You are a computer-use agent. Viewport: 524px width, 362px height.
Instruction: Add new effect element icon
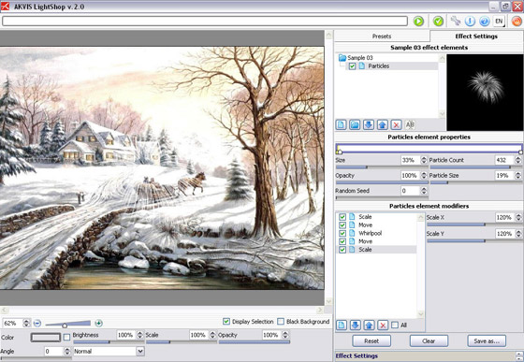click(x=341, y=125)
